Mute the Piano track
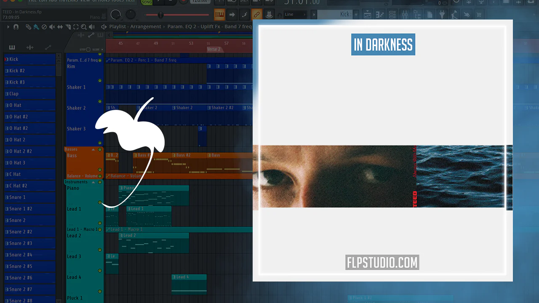Image resolution: width=539 pixels, height=303 pixels. 100,202
